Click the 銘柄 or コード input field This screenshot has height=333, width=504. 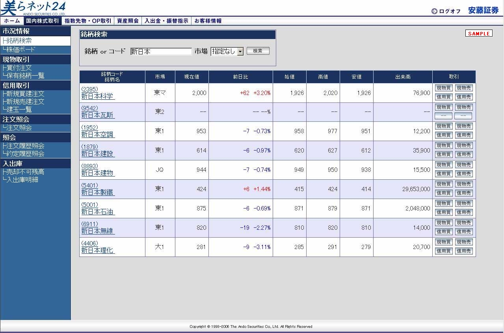(x=161, y=51)
